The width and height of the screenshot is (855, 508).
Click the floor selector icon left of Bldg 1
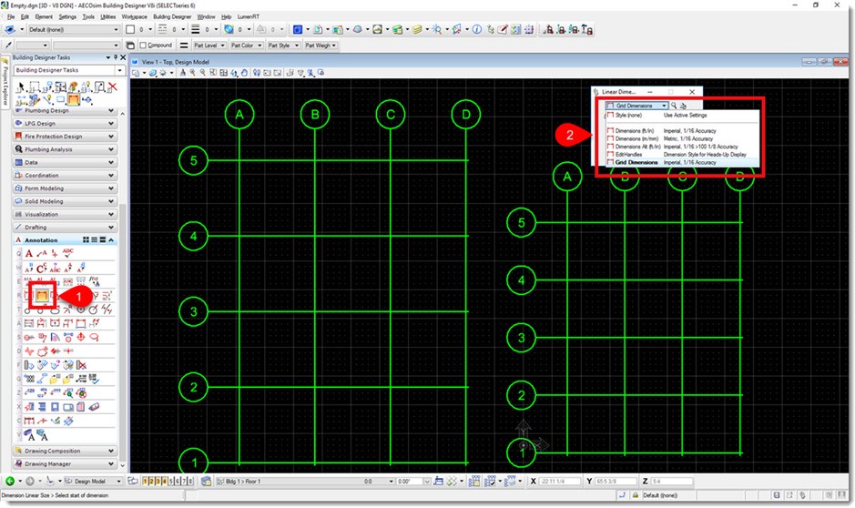(206, 482)
